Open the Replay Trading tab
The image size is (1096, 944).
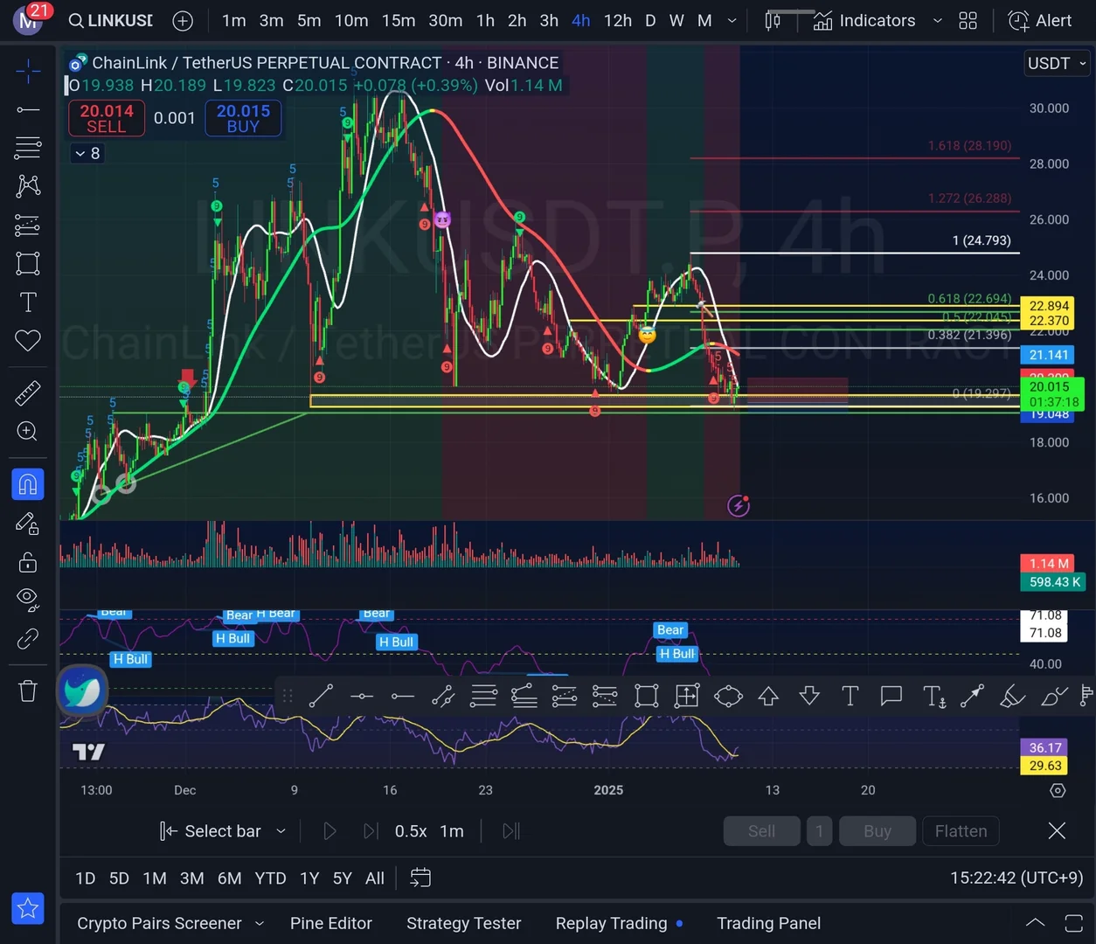coord(611,924)
